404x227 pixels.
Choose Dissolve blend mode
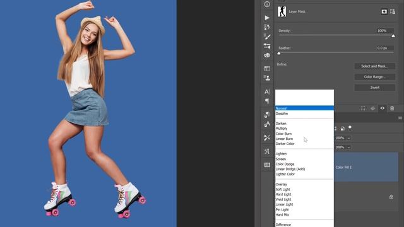click(304, 113)
